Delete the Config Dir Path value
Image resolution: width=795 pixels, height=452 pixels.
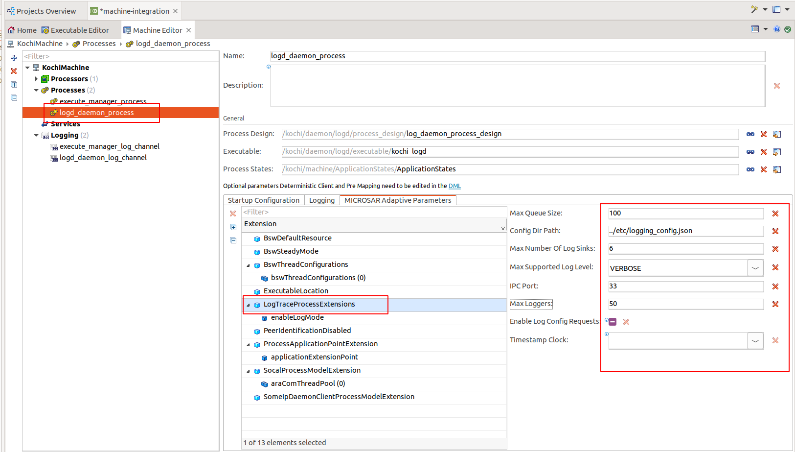tap(775, 231)
